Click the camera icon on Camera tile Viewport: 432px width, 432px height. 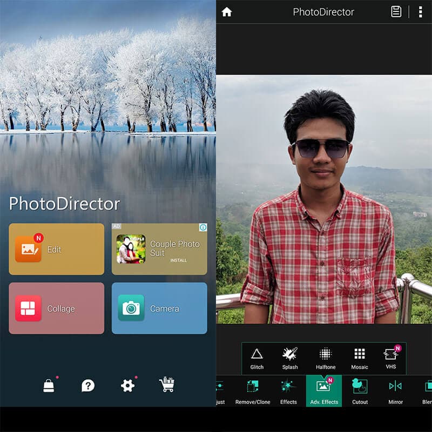click(131, 308)
